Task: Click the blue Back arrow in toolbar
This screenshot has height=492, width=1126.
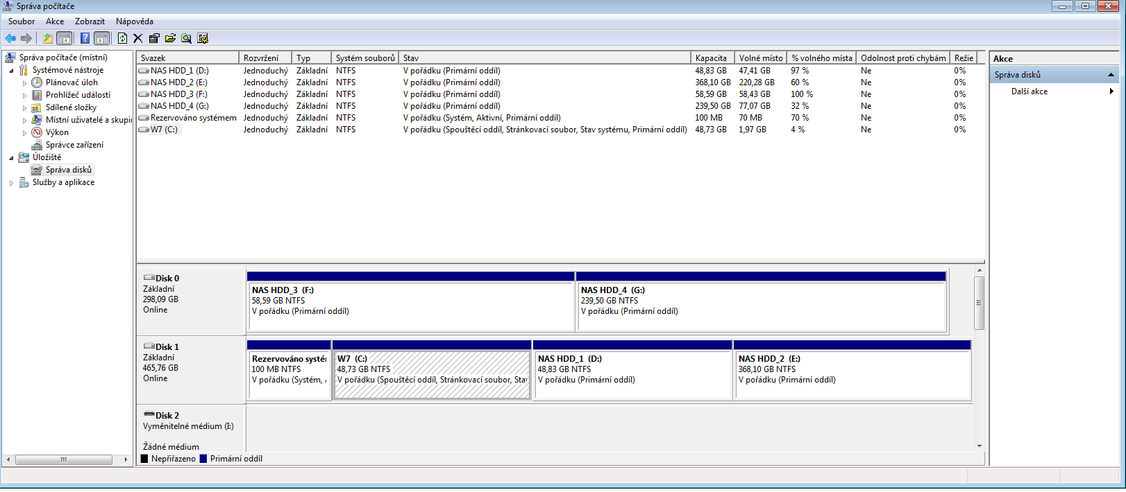Action: click(10, 39)
